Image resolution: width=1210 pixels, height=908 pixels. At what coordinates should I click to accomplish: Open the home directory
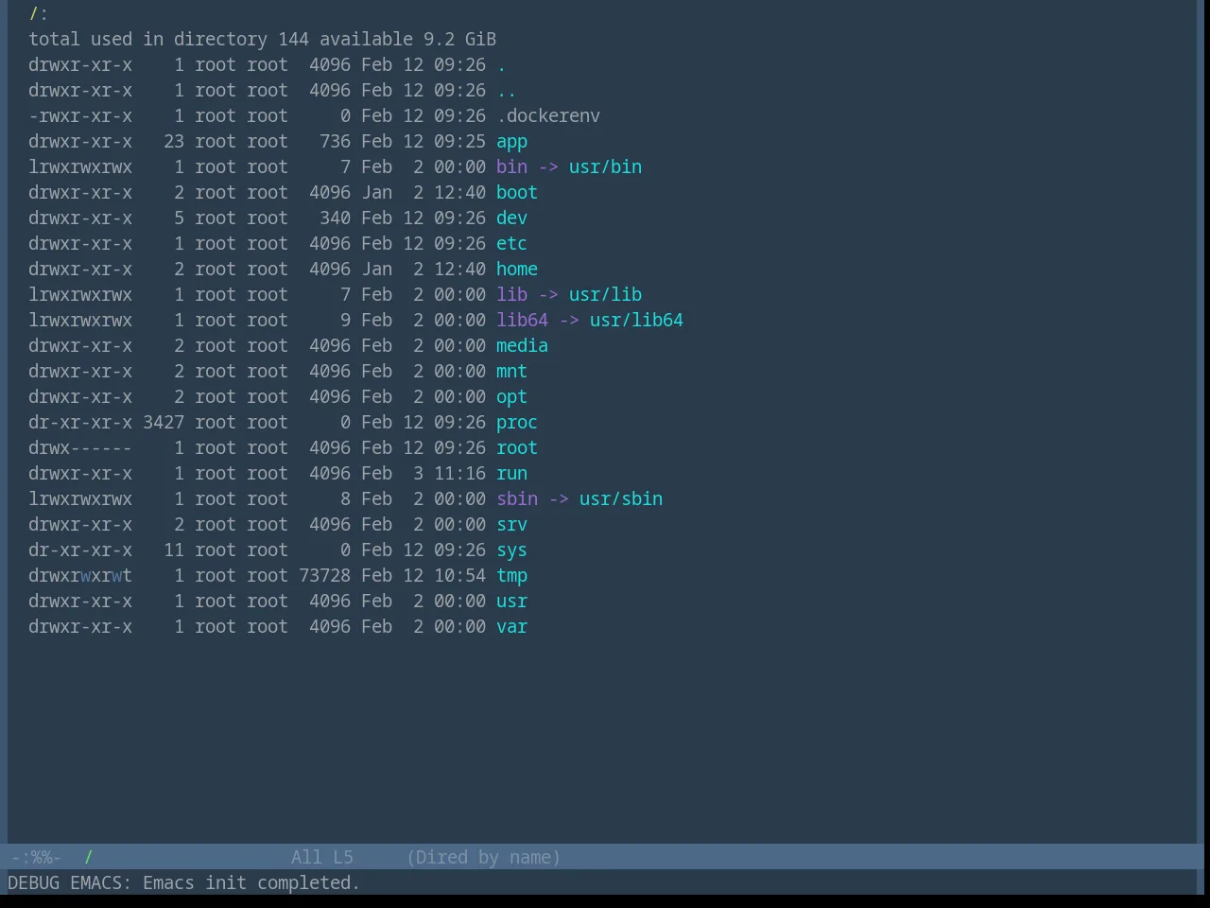517,270
